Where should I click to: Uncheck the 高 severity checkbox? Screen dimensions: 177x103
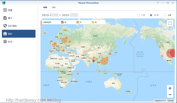(x=62, y=22)
